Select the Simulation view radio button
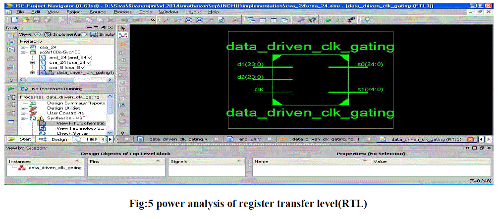499x219 pixels. point(84,34)
